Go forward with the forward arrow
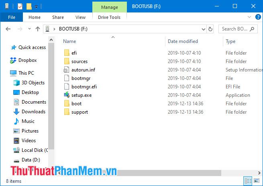The image size is (263, 186). pyautogui.click(x=20, y=29)
